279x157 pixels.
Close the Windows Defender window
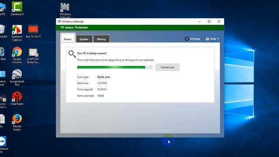[219, 21]
